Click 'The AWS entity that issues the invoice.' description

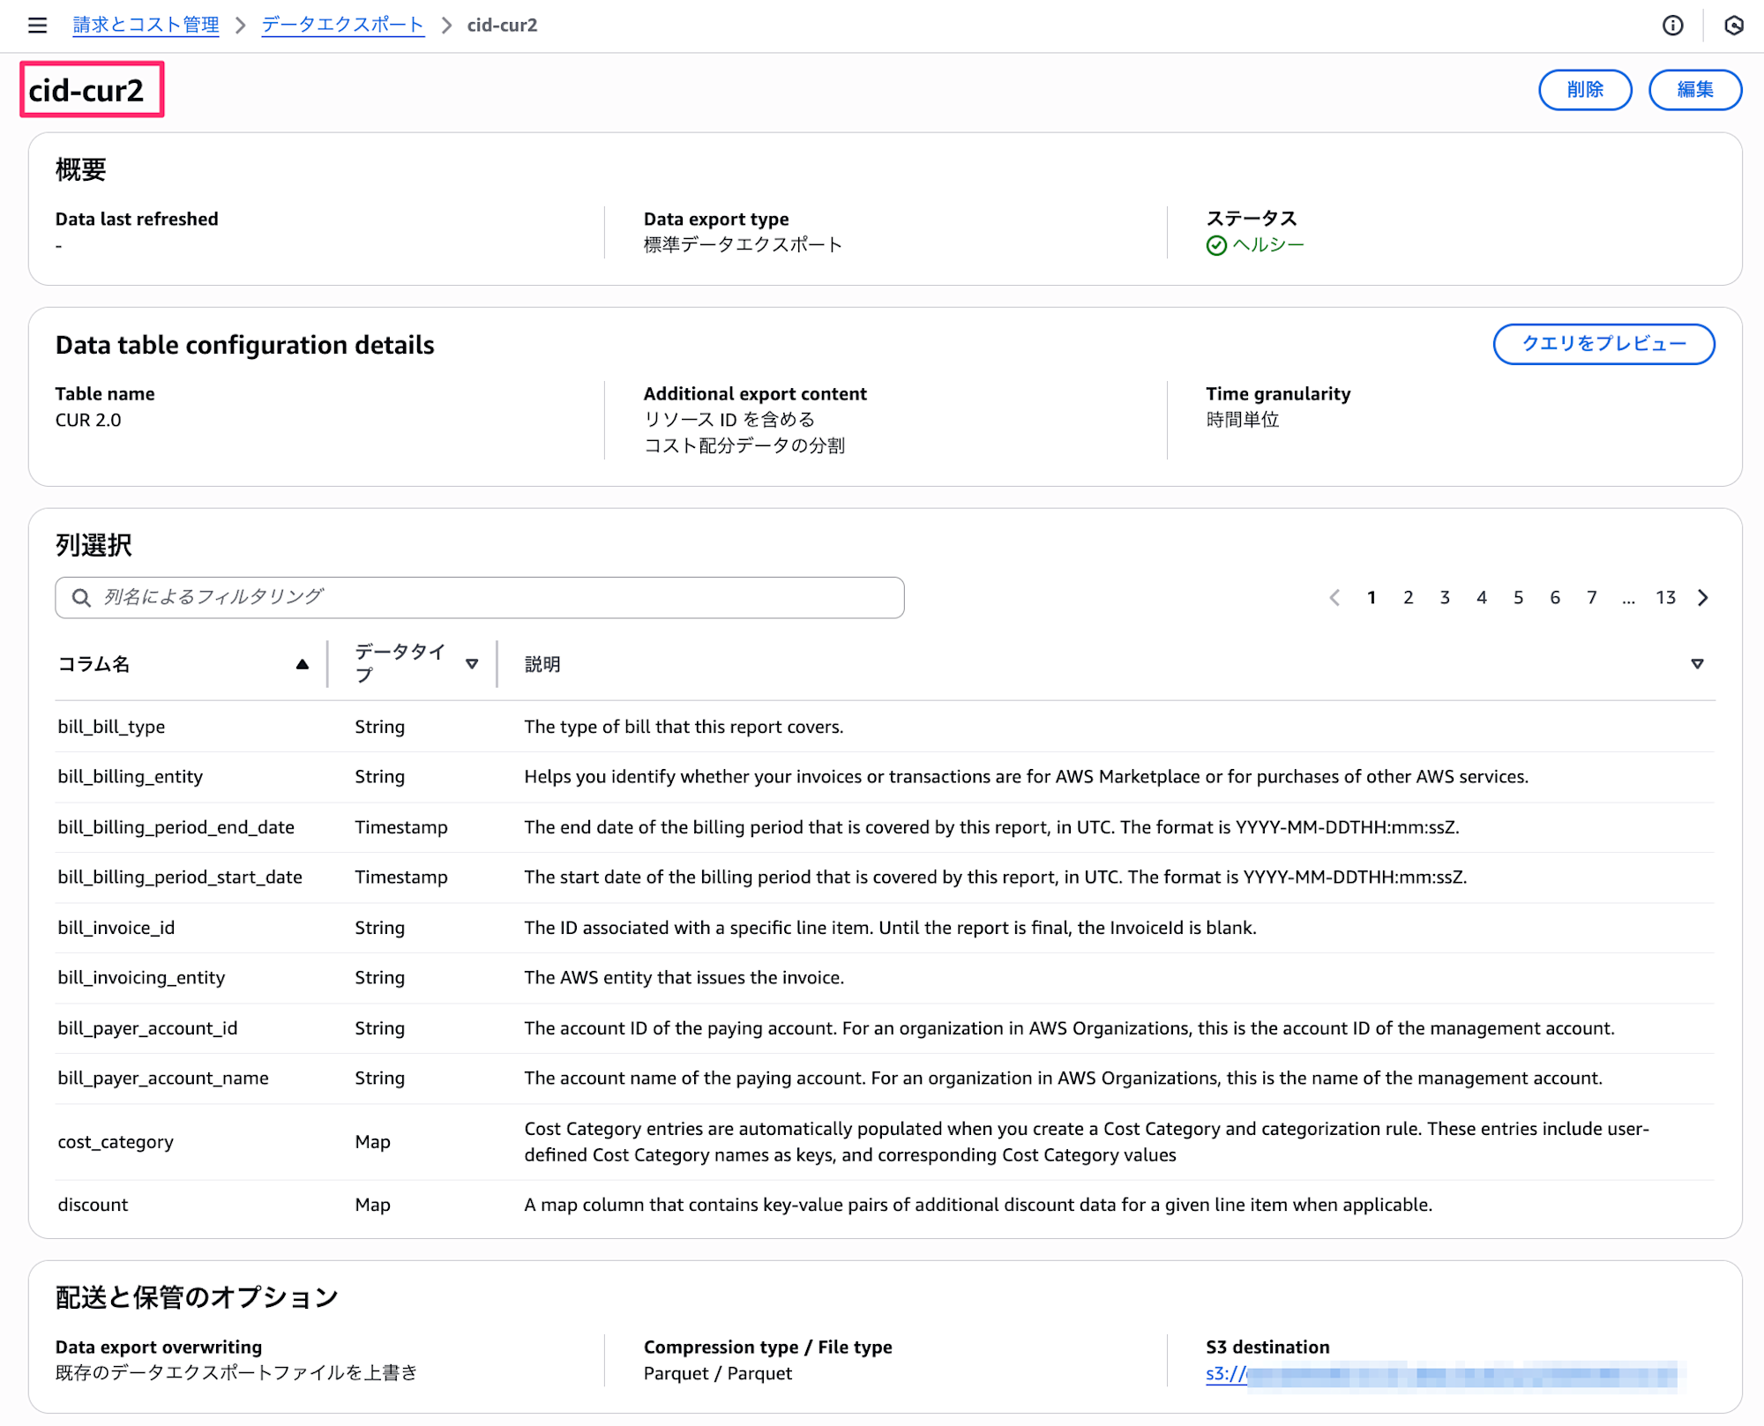pos(684,978)
